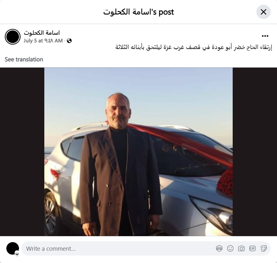Attach a photo using camera icon
Image resolution: width=277 pixels, height=263 pixels.
click(241, 248)
